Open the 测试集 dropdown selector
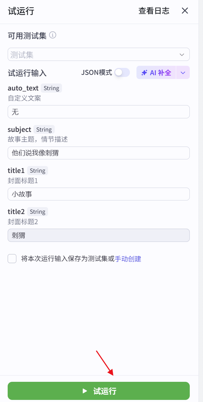The height and width of the screenshot is (402, 203). [99, 54]
